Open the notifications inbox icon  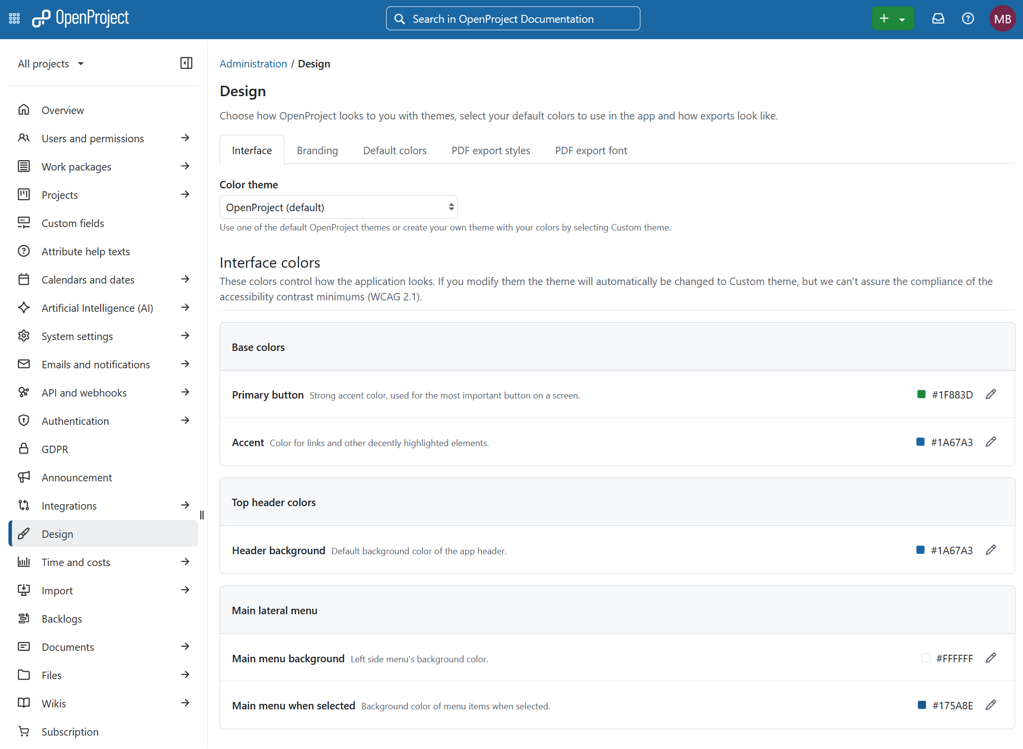tap(938, 19)
